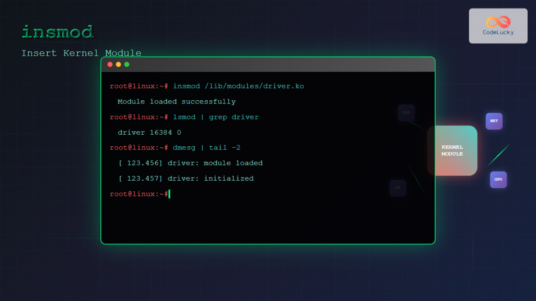This screenshot has width=536, height=301.
Task: Select the 'Module loaded successfully' output line
Action: coord(176,102)
